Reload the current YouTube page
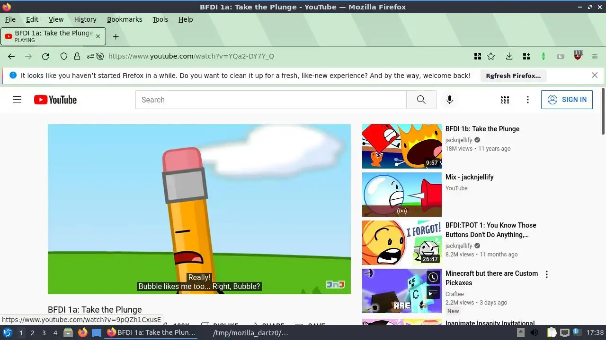The image size is (606, 340). click(x=45, y=56)
